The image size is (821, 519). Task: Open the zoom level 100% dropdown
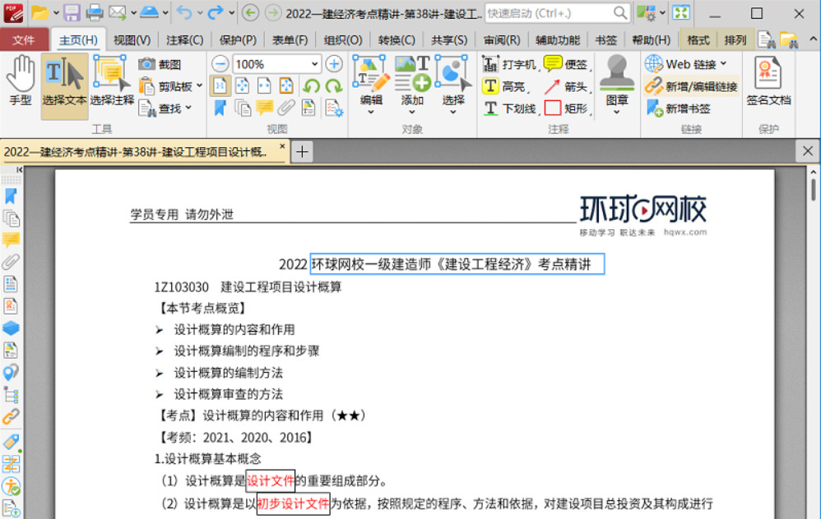coord(314,64)
